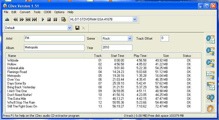The width and height of the screenshot is (219, 120).
Task: Start playback with the Play button
Action: click(43, 19)
